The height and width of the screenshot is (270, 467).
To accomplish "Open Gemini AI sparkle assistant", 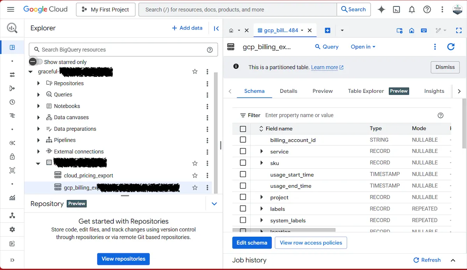I will pos(381,10).
